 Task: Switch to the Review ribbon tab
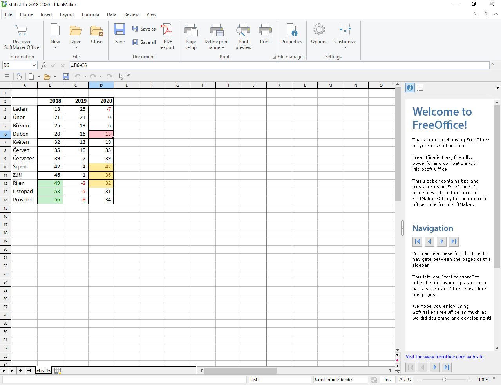(x=131, y=14)
